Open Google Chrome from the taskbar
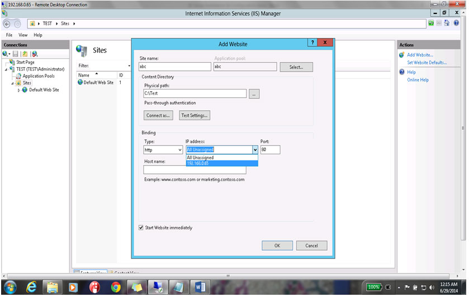The width and height of the screenshot is (469, 297). [x=116, y=287]
